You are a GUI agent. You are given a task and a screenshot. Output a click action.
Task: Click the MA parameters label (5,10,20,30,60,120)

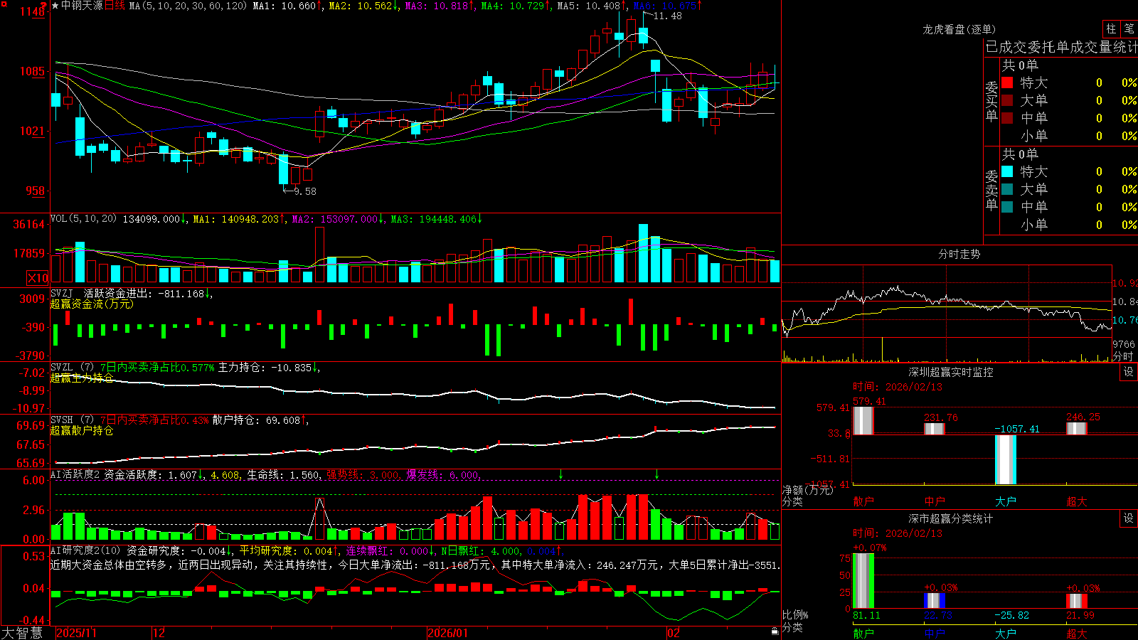[x=188, y=6]
